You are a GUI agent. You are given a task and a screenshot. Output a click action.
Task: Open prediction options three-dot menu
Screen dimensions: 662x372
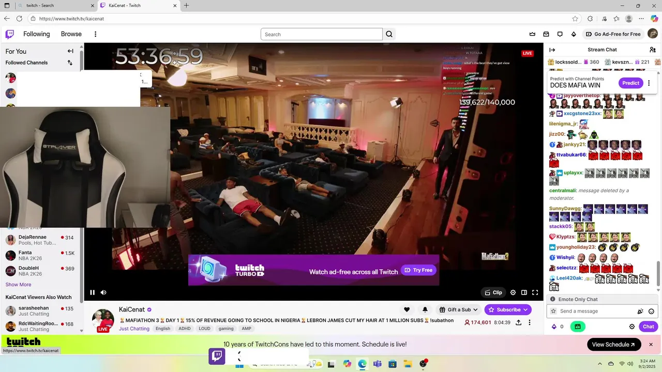[649, 83]
